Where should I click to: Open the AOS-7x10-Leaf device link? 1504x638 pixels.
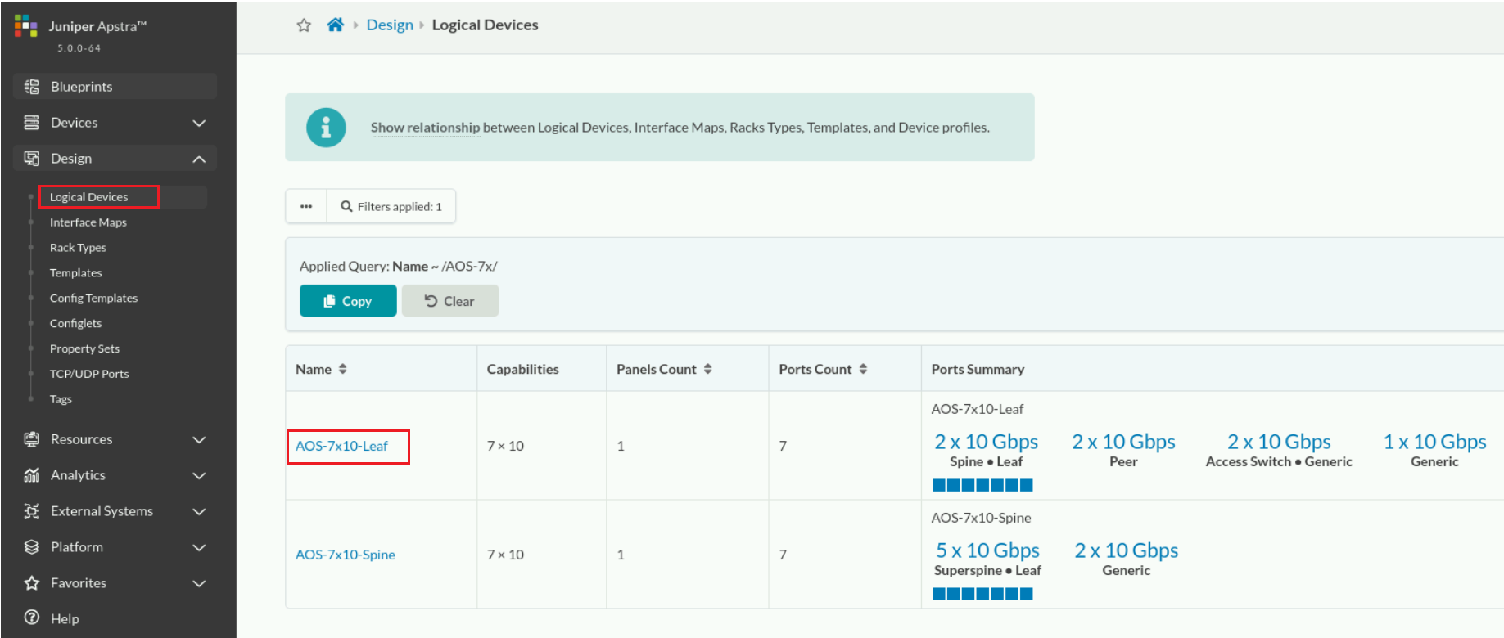point(341,446)
